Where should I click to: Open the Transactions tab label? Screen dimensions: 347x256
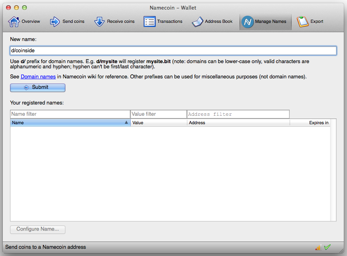click(170, 21)
